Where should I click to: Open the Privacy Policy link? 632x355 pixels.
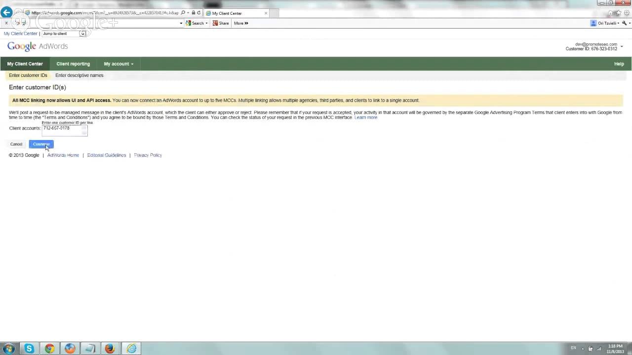pyautogui.click(x=148, y=155)
